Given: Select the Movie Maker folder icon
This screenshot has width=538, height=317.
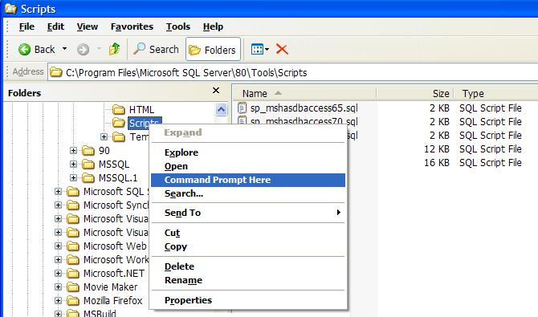Looking at the screenshot, I should (x=73, y=287).
